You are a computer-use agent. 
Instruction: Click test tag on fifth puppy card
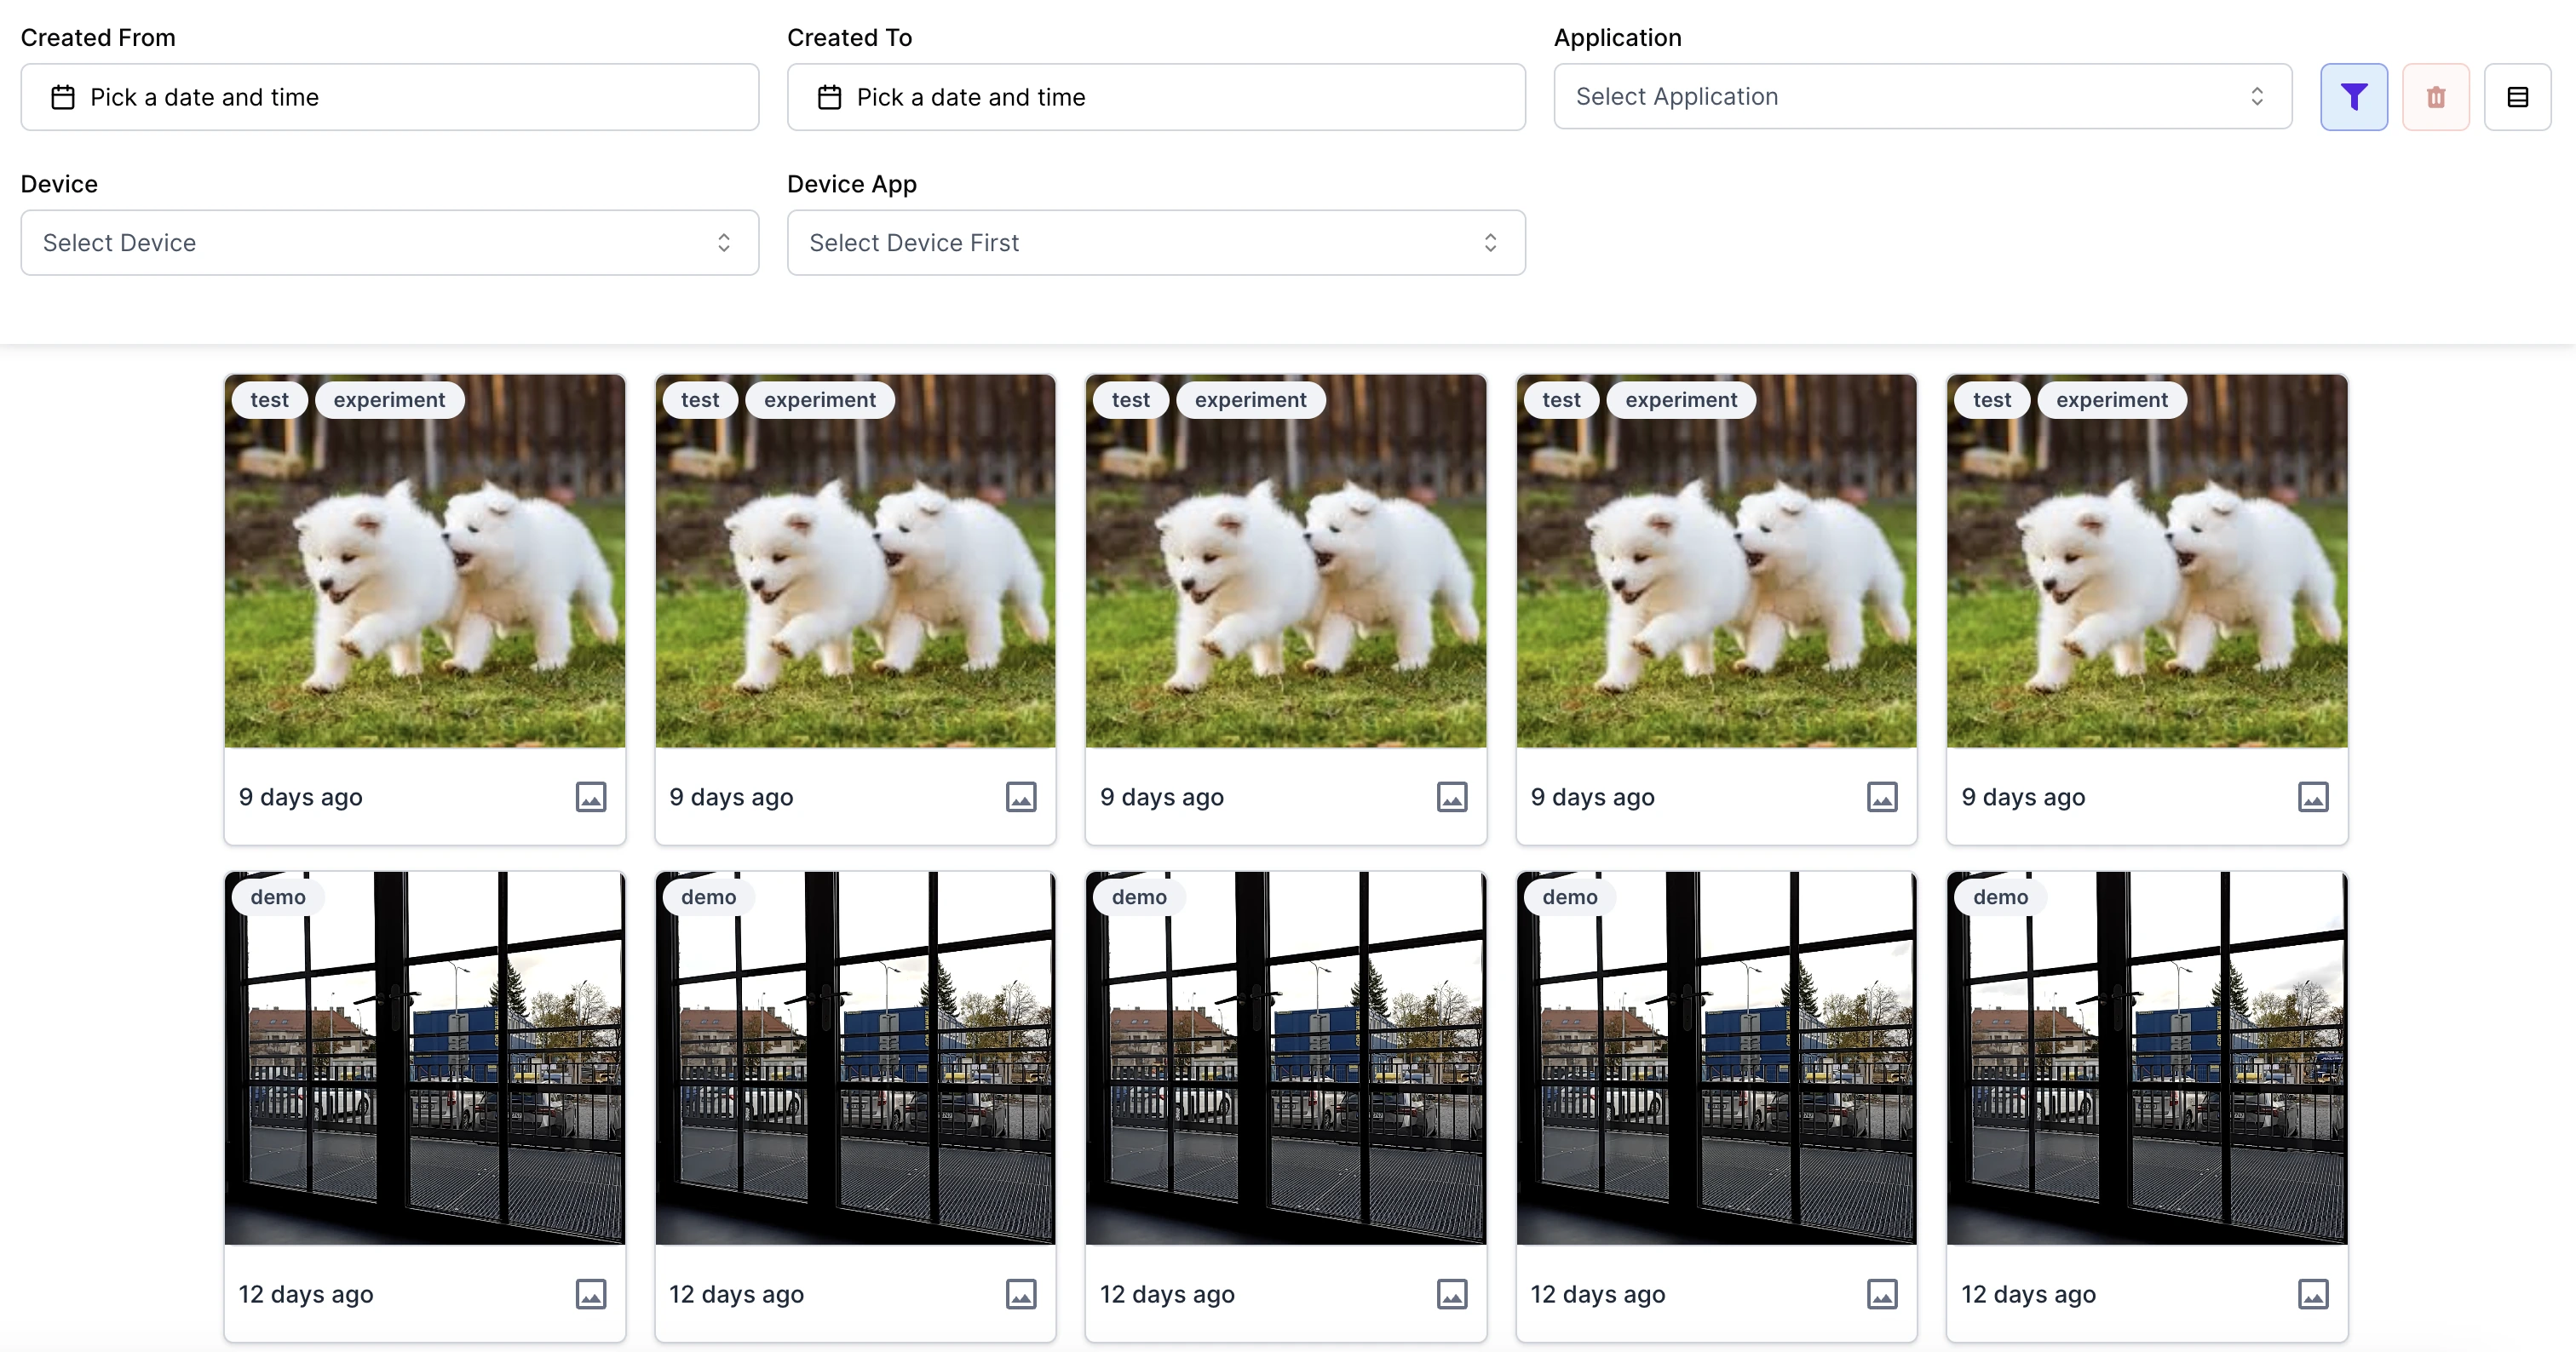tap(1992, 399)
